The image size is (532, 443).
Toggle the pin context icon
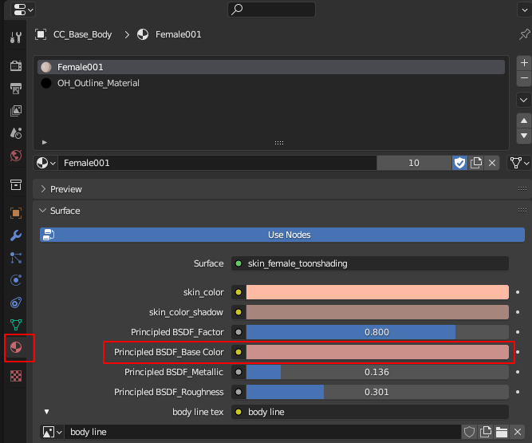tap(524, 34)
